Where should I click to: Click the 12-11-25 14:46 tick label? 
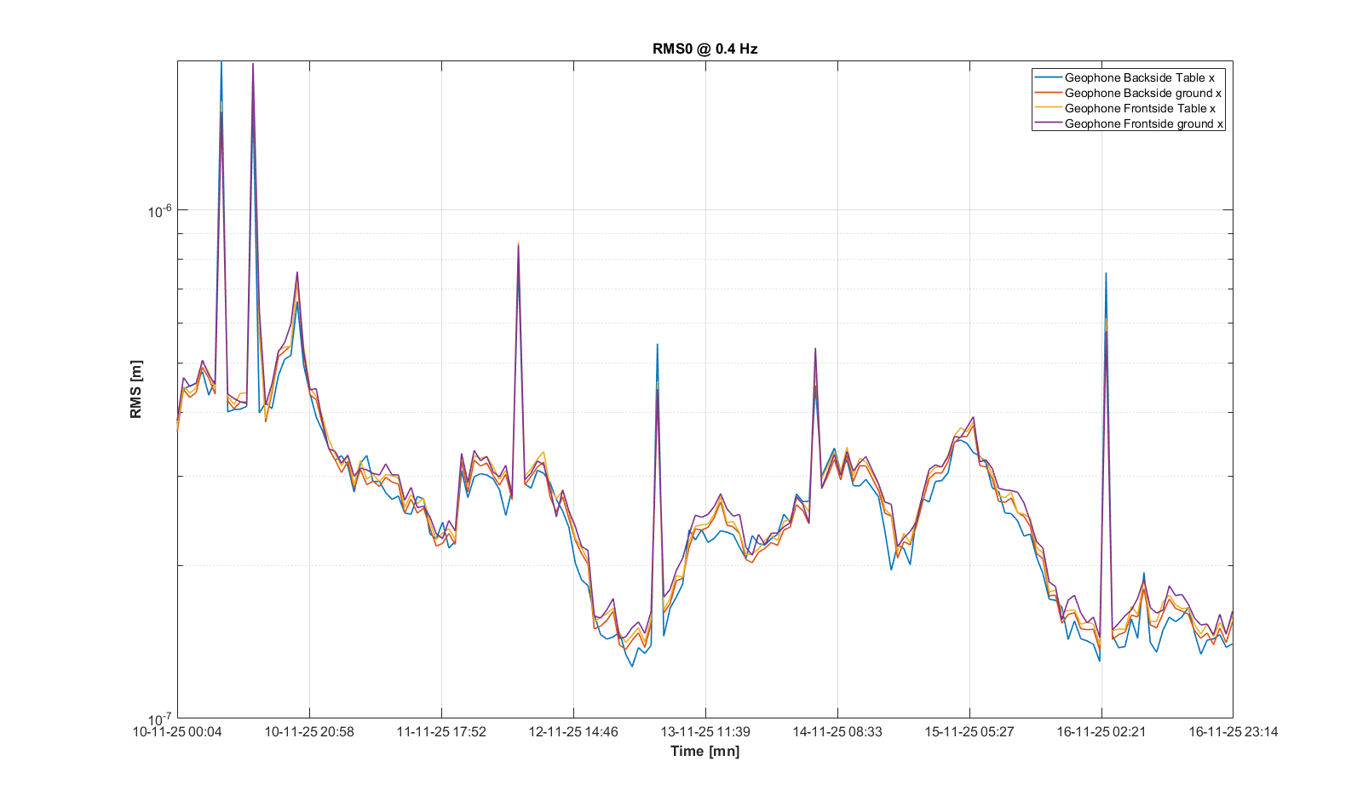click(x=573, y=731)
